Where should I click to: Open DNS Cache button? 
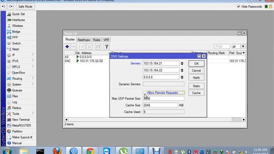click(x=197, y=93)
